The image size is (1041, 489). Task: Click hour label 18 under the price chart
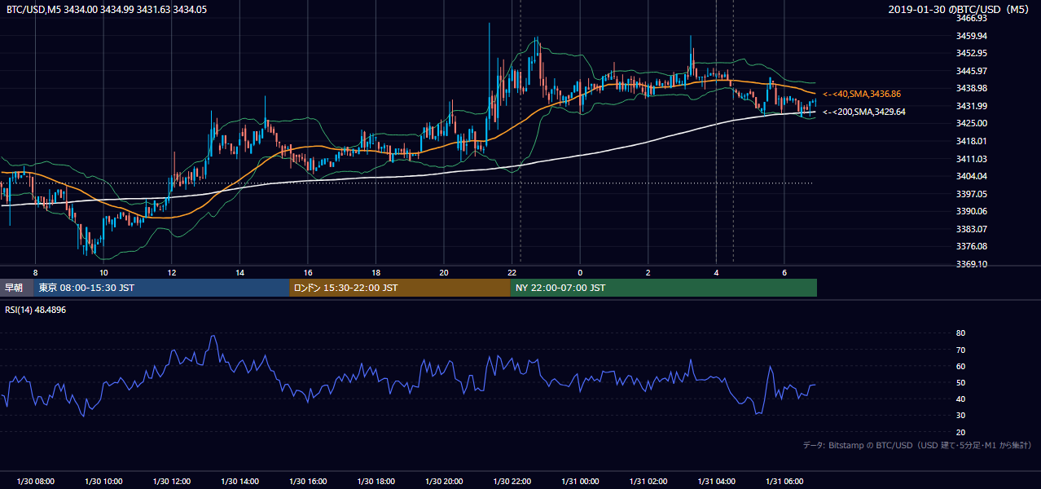tap(376, 272)
